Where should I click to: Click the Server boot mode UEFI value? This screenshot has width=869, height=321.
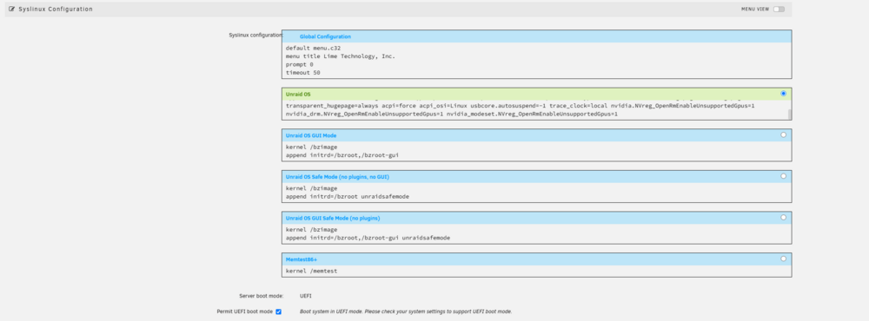coord(305,296)
